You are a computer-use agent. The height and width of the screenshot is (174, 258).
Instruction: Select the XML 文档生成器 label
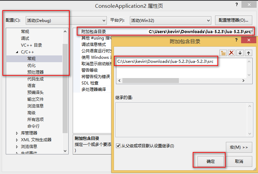pos(36,140)
